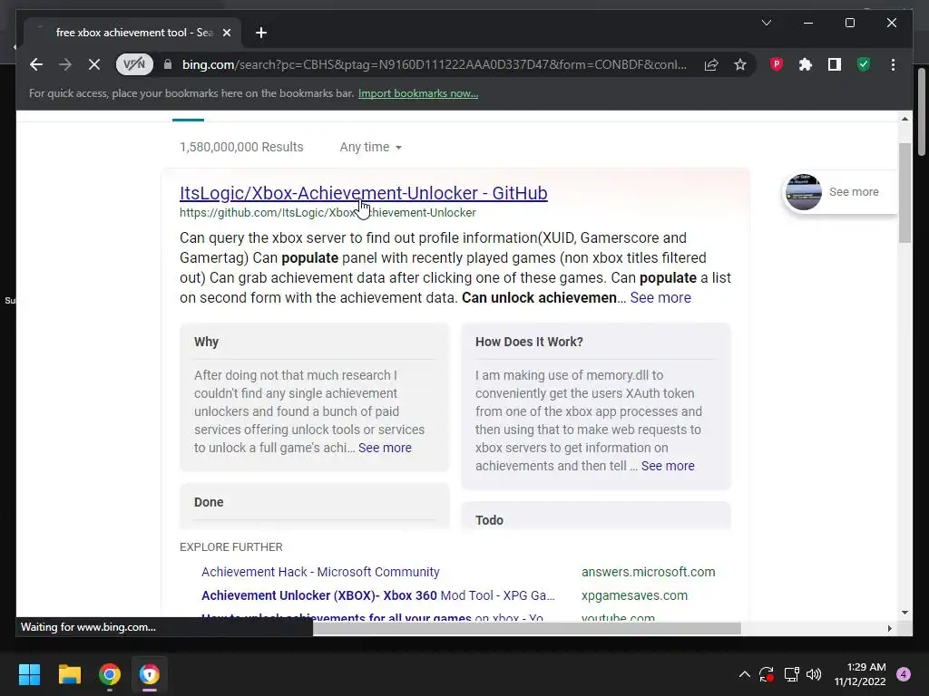Click the EXPLORE FURTHER label

point(231,546)
